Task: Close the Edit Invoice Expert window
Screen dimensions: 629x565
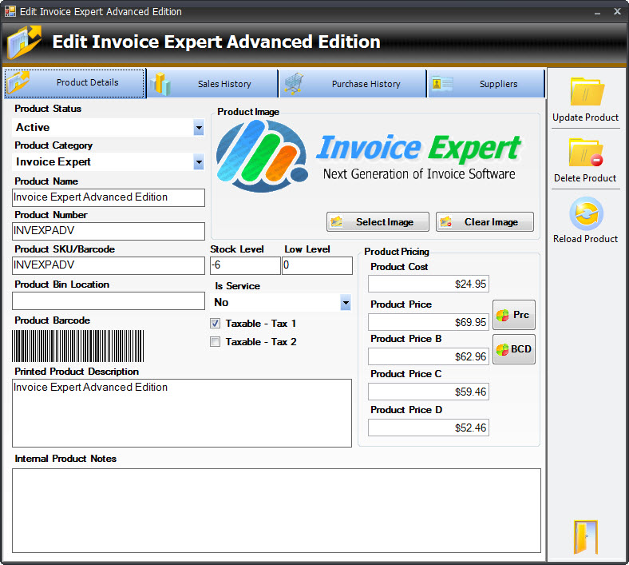Action: coord(617,12)
